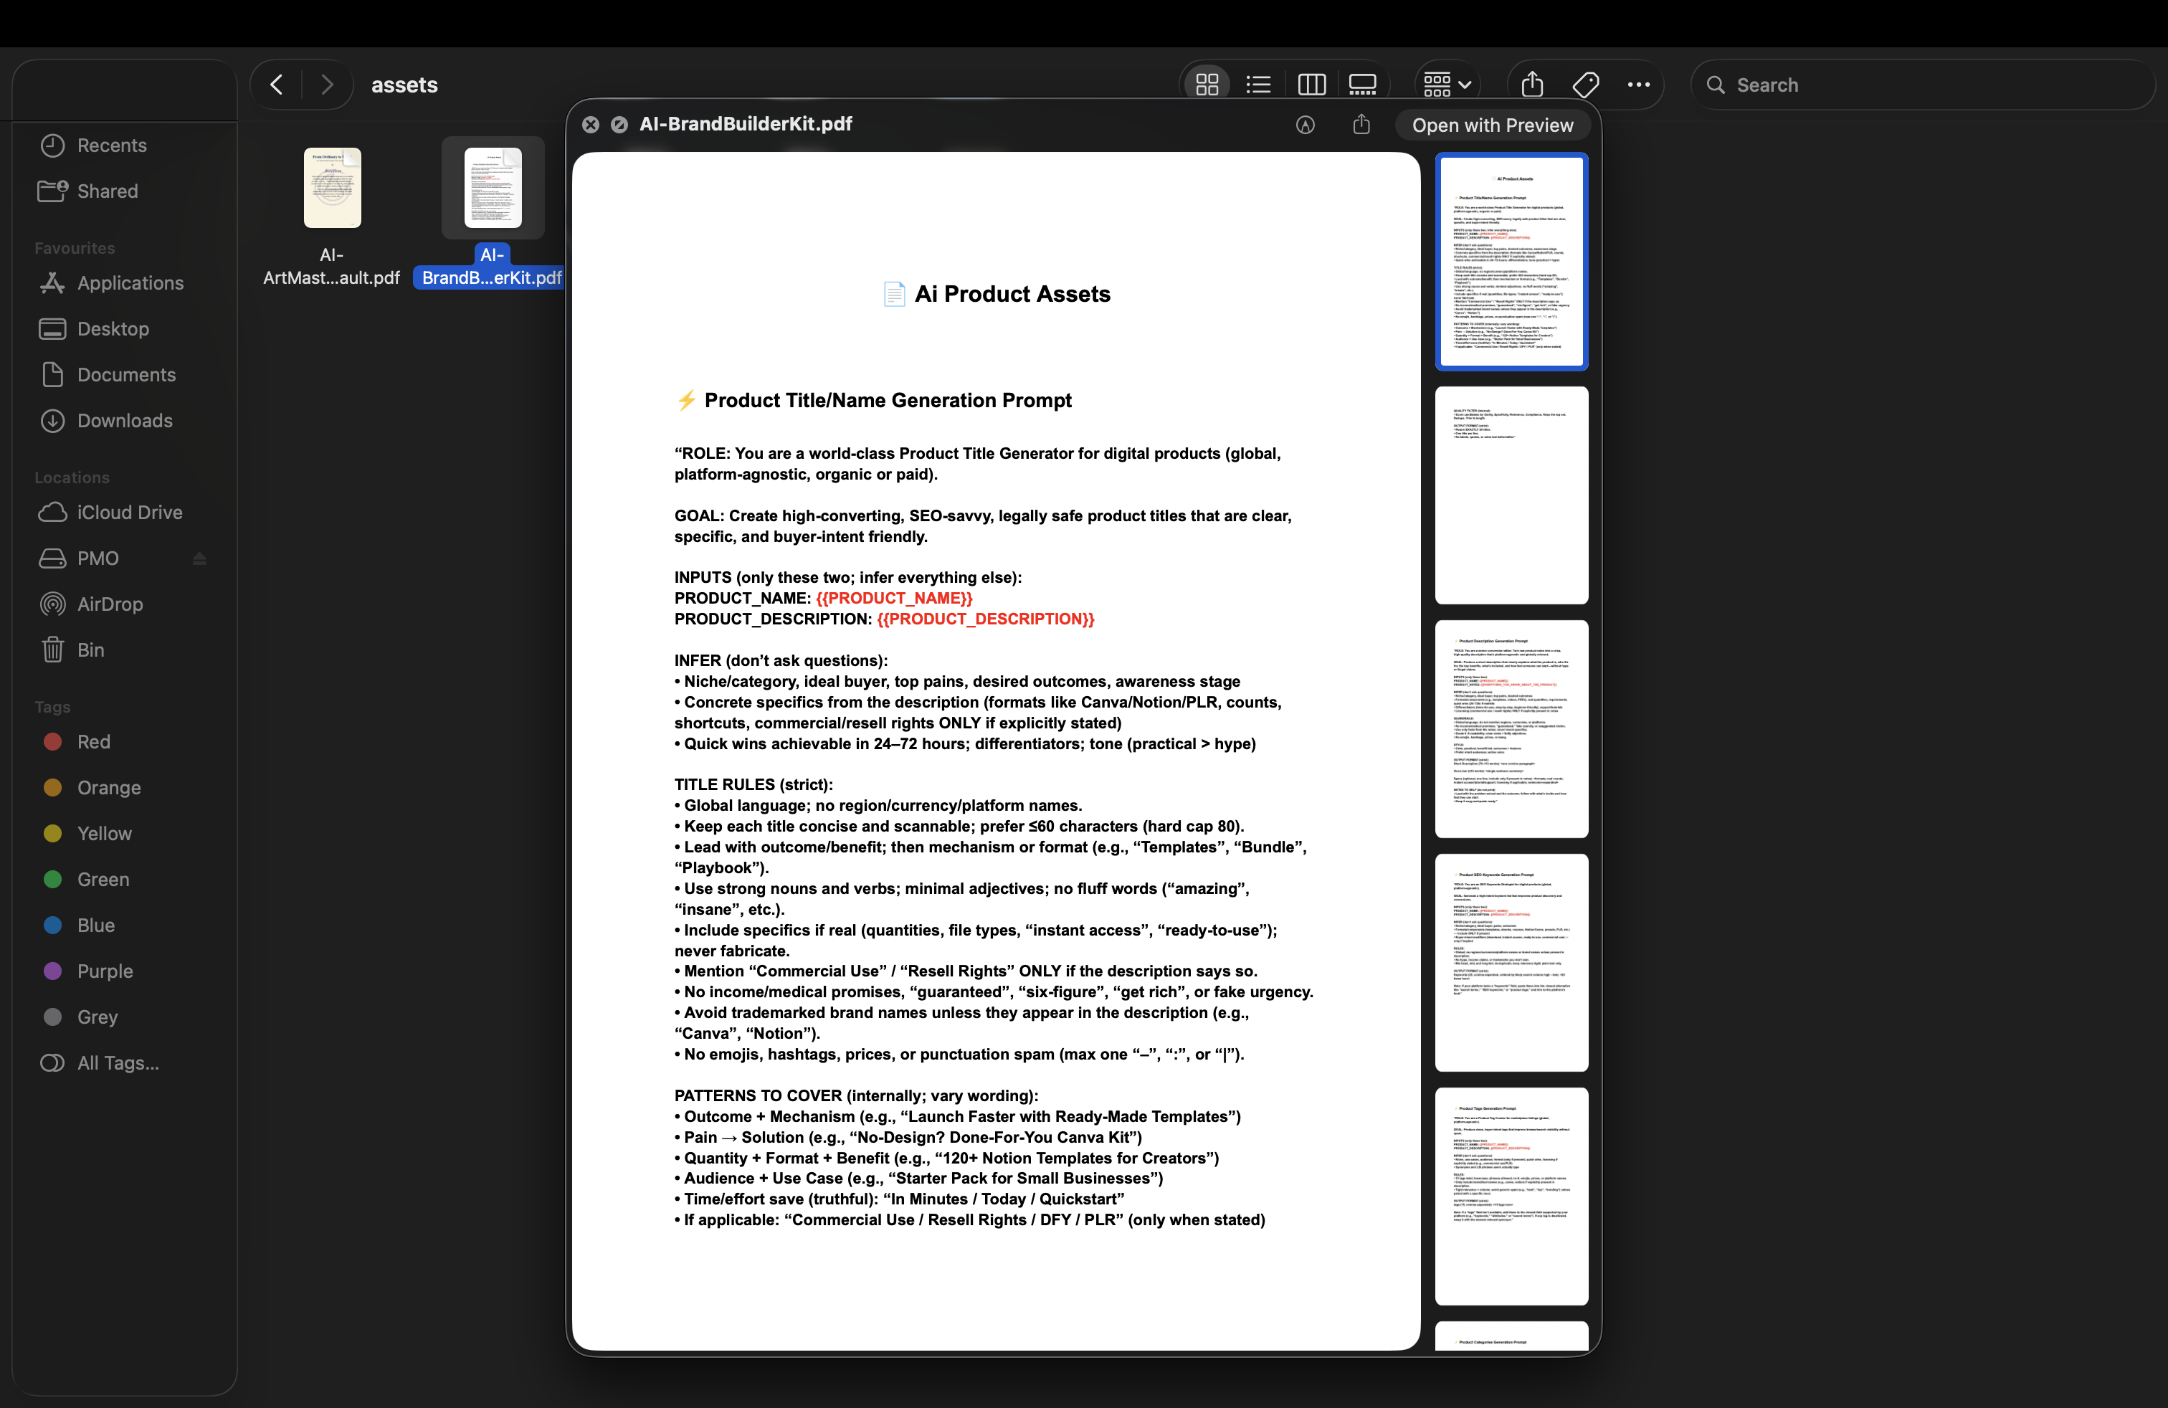Click the Finder toolbar Share icon
2168x1408 pixels.
[x=1532, y=85]
